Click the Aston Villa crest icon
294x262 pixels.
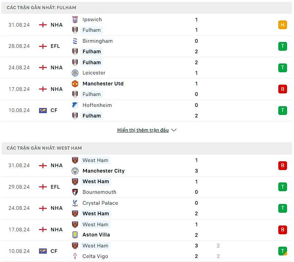pyautogui.click(x=75, y=235)
